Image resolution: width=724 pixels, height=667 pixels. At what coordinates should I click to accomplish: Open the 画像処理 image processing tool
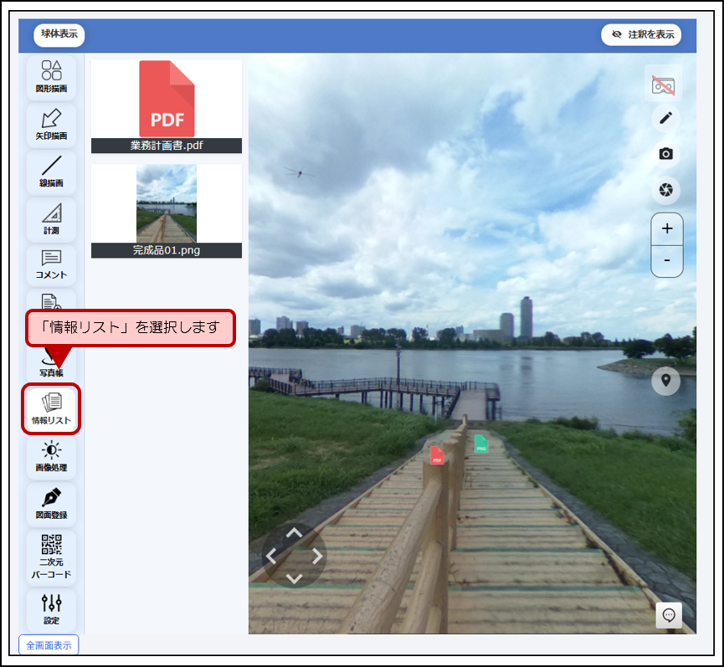click(51, 457)
